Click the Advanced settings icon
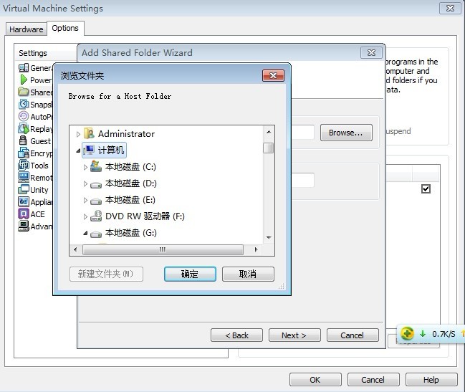 [x=24, y=226]
